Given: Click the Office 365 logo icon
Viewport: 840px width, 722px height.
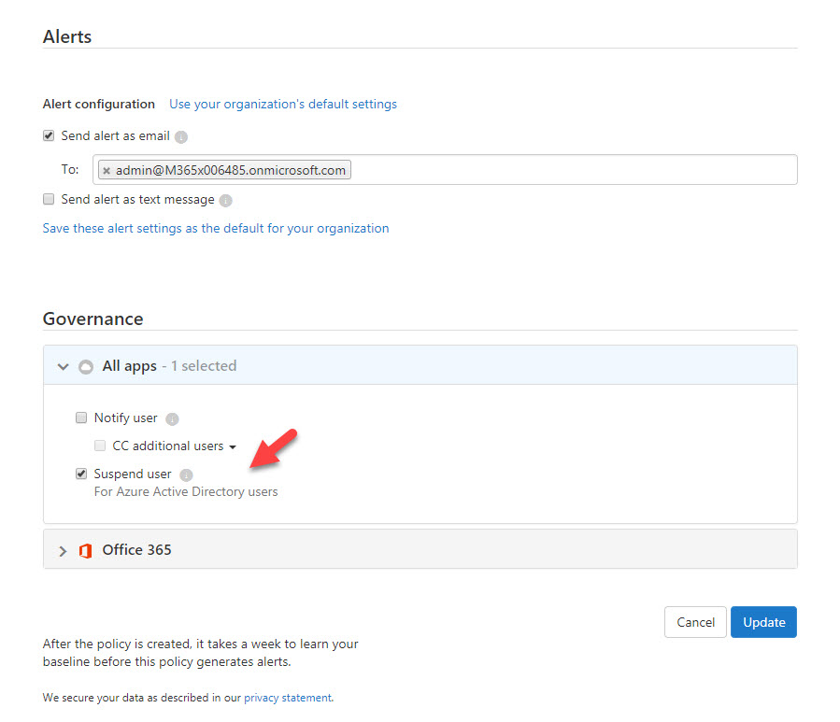Looking at the screenshot, I should click(86, 550).
